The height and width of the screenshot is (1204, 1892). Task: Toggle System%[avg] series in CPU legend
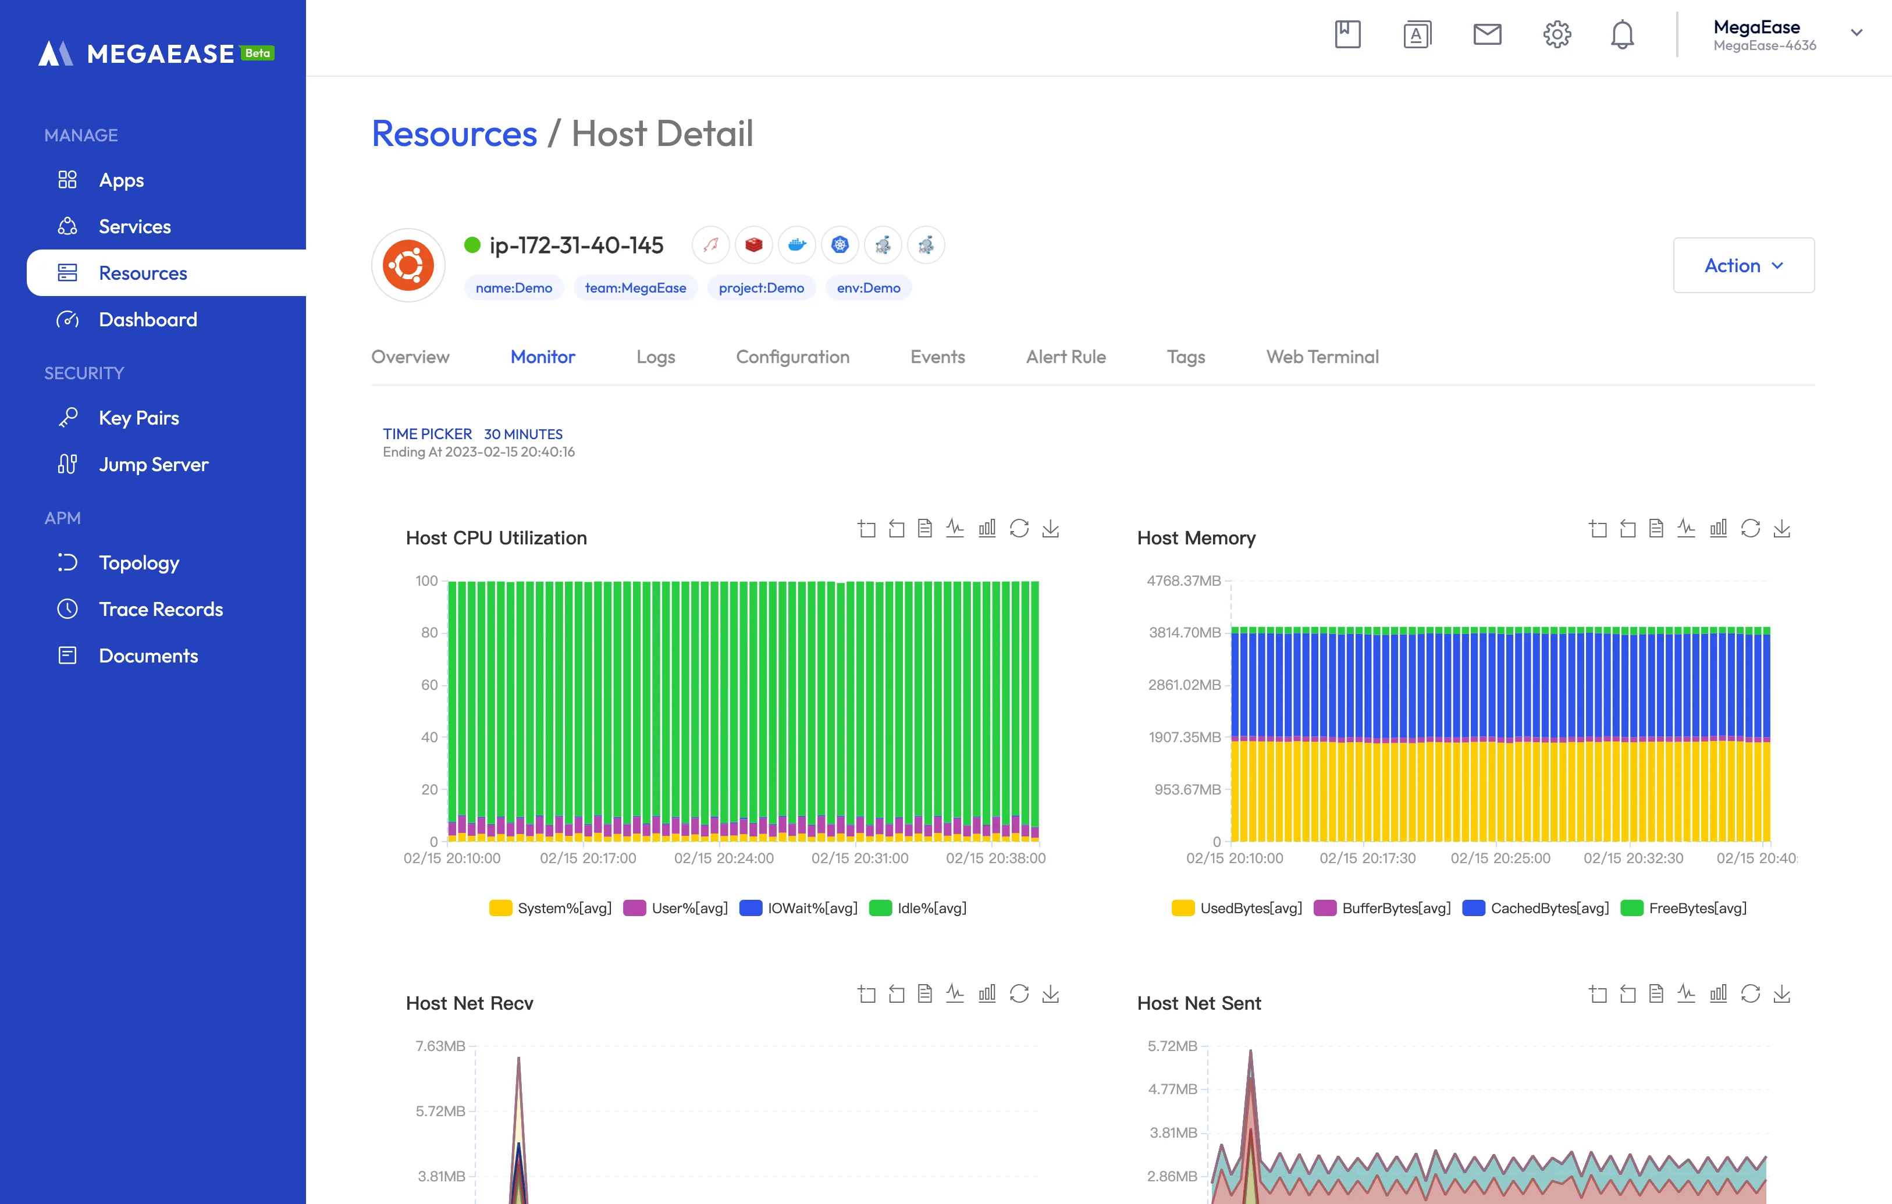point(550,908)
